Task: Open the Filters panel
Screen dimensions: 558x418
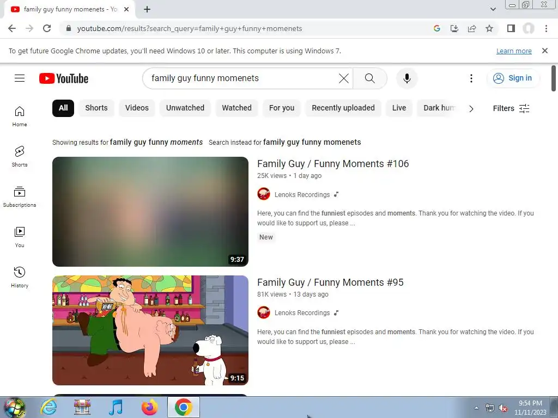Action: (x=511, y=108)
